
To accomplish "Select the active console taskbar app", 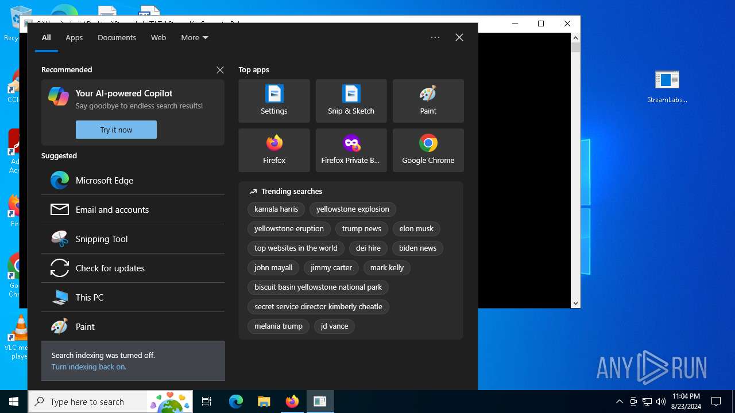I will [320, 402].
